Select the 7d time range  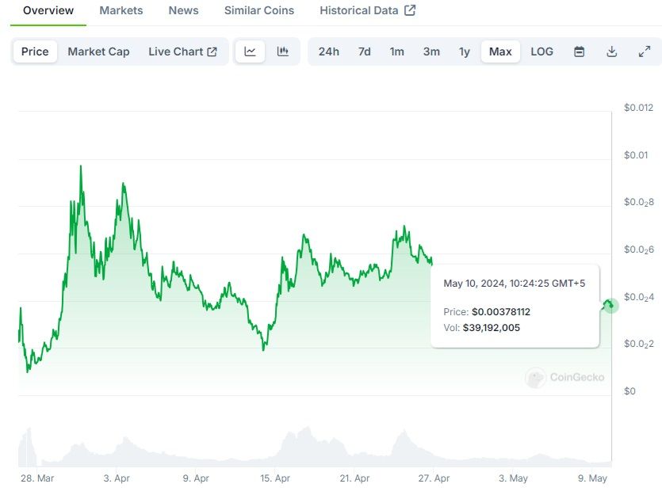click(x=365, y=51)
